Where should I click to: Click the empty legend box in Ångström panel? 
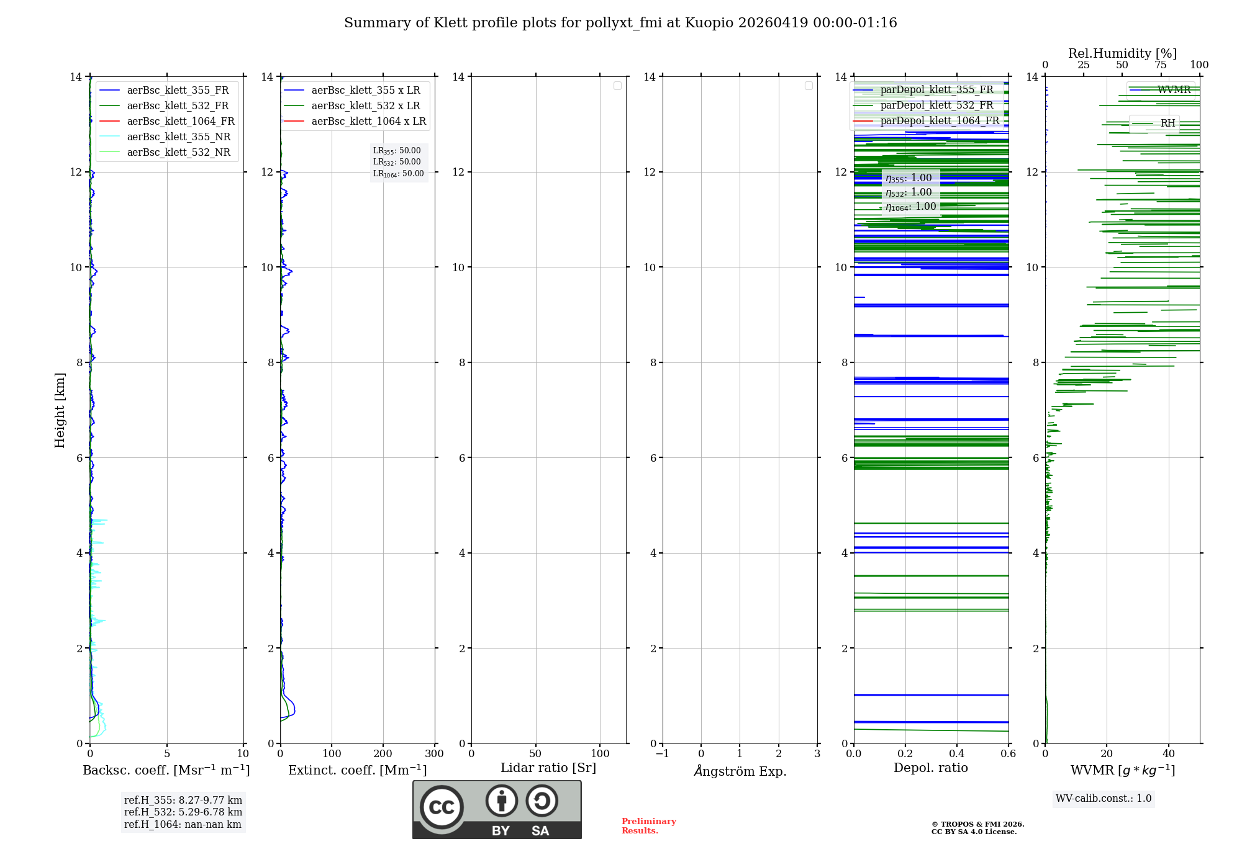click(x=809, y=86)
